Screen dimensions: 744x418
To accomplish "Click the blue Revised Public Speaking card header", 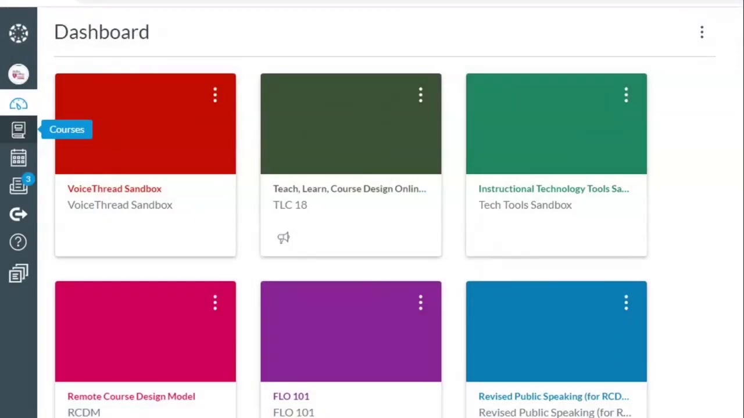I will coord(556,331).
